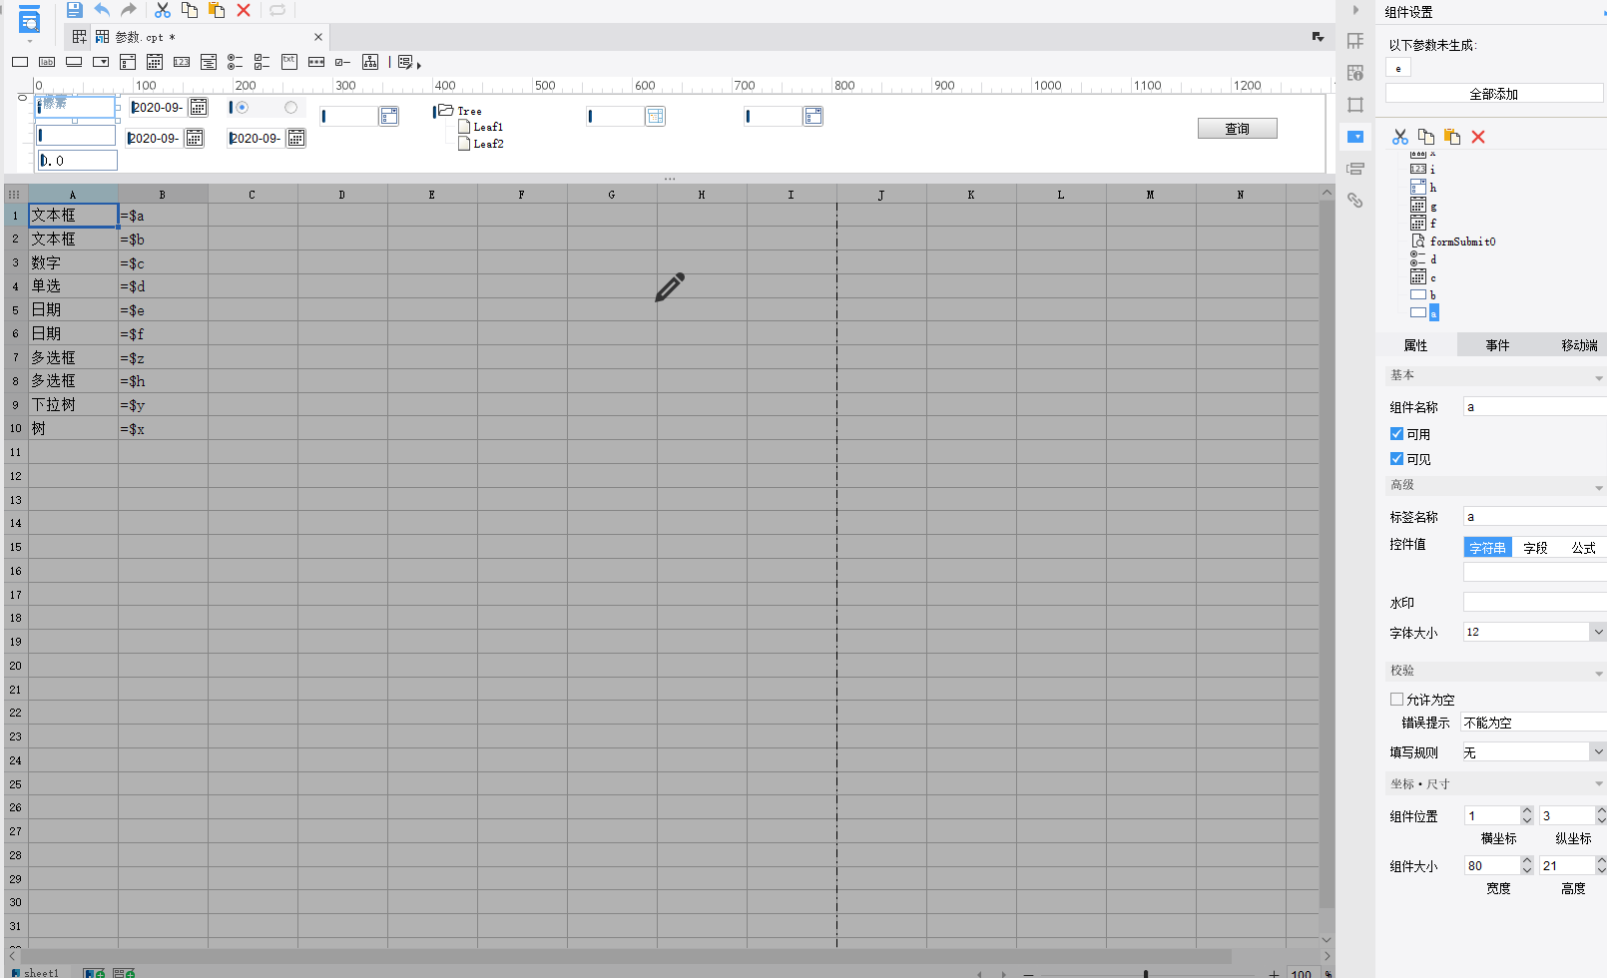Viewport: 1607px width, 978px height.
Task: Collapse the right panel with the arrow
Action: tap(1355, 10)
